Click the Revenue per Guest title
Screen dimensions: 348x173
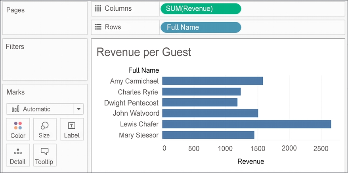point(144,52)
